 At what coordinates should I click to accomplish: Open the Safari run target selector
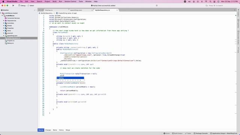31,6
